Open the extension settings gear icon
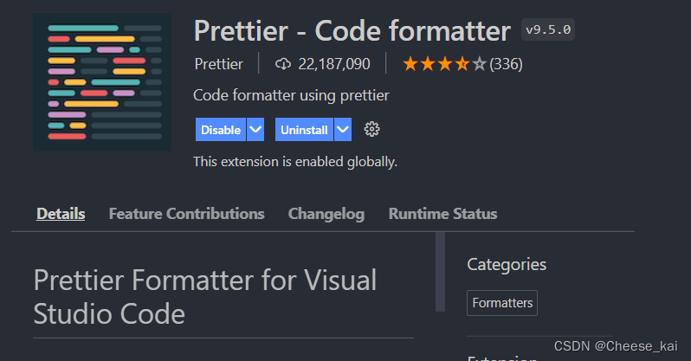This screenshot has width=691, height=361. click(371, 129)
